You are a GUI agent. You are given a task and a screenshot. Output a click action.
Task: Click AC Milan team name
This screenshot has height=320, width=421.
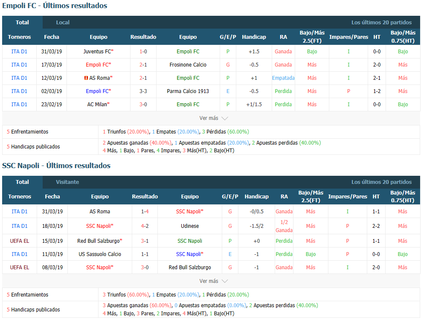coord(97,104)
